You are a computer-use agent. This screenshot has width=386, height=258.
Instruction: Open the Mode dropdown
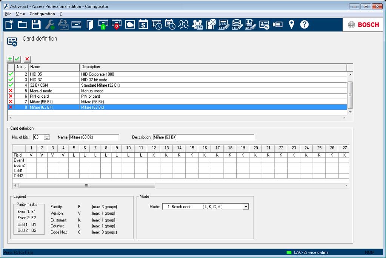(x=245, y=207)
